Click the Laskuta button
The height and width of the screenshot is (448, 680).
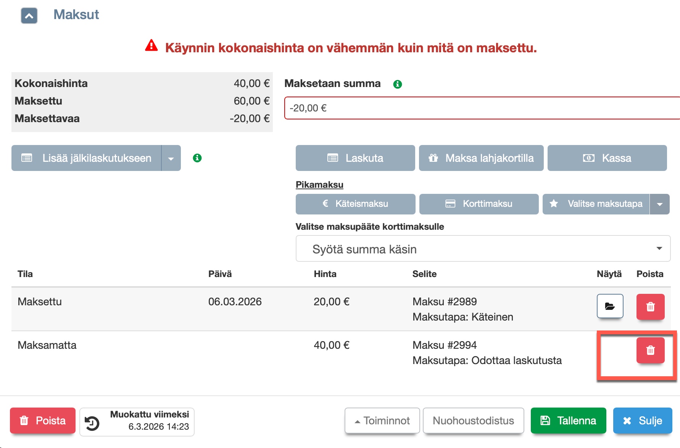point(355,158)
